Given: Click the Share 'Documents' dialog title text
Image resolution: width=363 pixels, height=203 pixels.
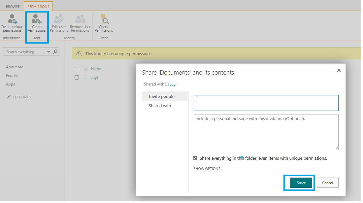Looking at the screenshot, I should pyautogui.click(x=188, y=72).
